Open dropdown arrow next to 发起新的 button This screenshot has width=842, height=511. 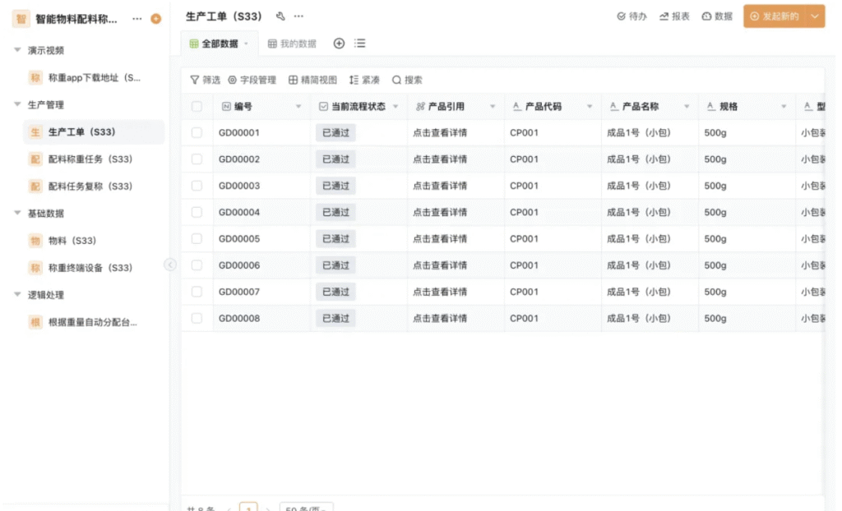tap(815, 16)
